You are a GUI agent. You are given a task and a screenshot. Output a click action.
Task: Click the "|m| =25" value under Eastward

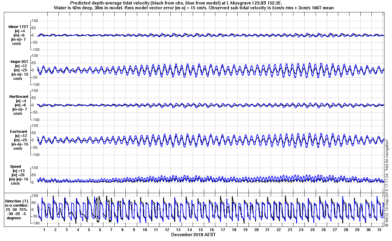21,140
